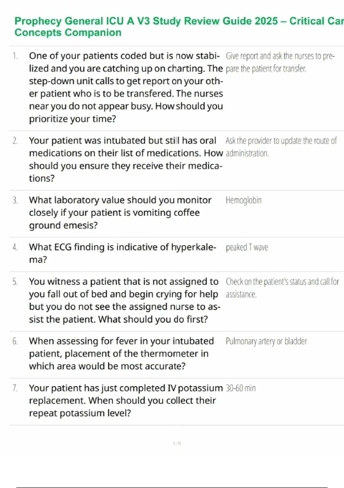Viewport: 344px width, 488px height.
Task: Select the '30-60 min' answer text
Action: 241,388
